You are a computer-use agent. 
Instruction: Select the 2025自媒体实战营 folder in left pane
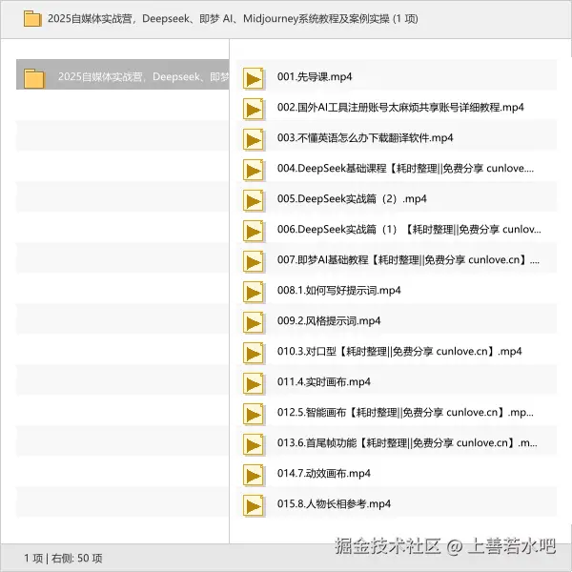pyautogui.click(x=123, y=74)
